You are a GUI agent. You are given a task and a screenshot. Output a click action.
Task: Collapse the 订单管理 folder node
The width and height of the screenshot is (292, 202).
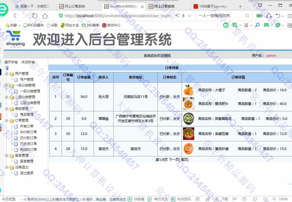pos(6,120)
